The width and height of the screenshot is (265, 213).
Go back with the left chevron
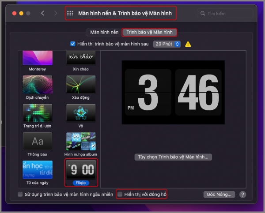pos(42,13)
